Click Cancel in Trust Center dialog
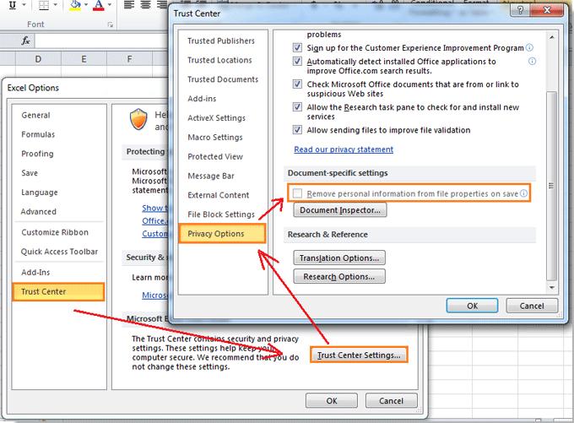This screenshot has width=574, height=423. (x=532, y=306)
